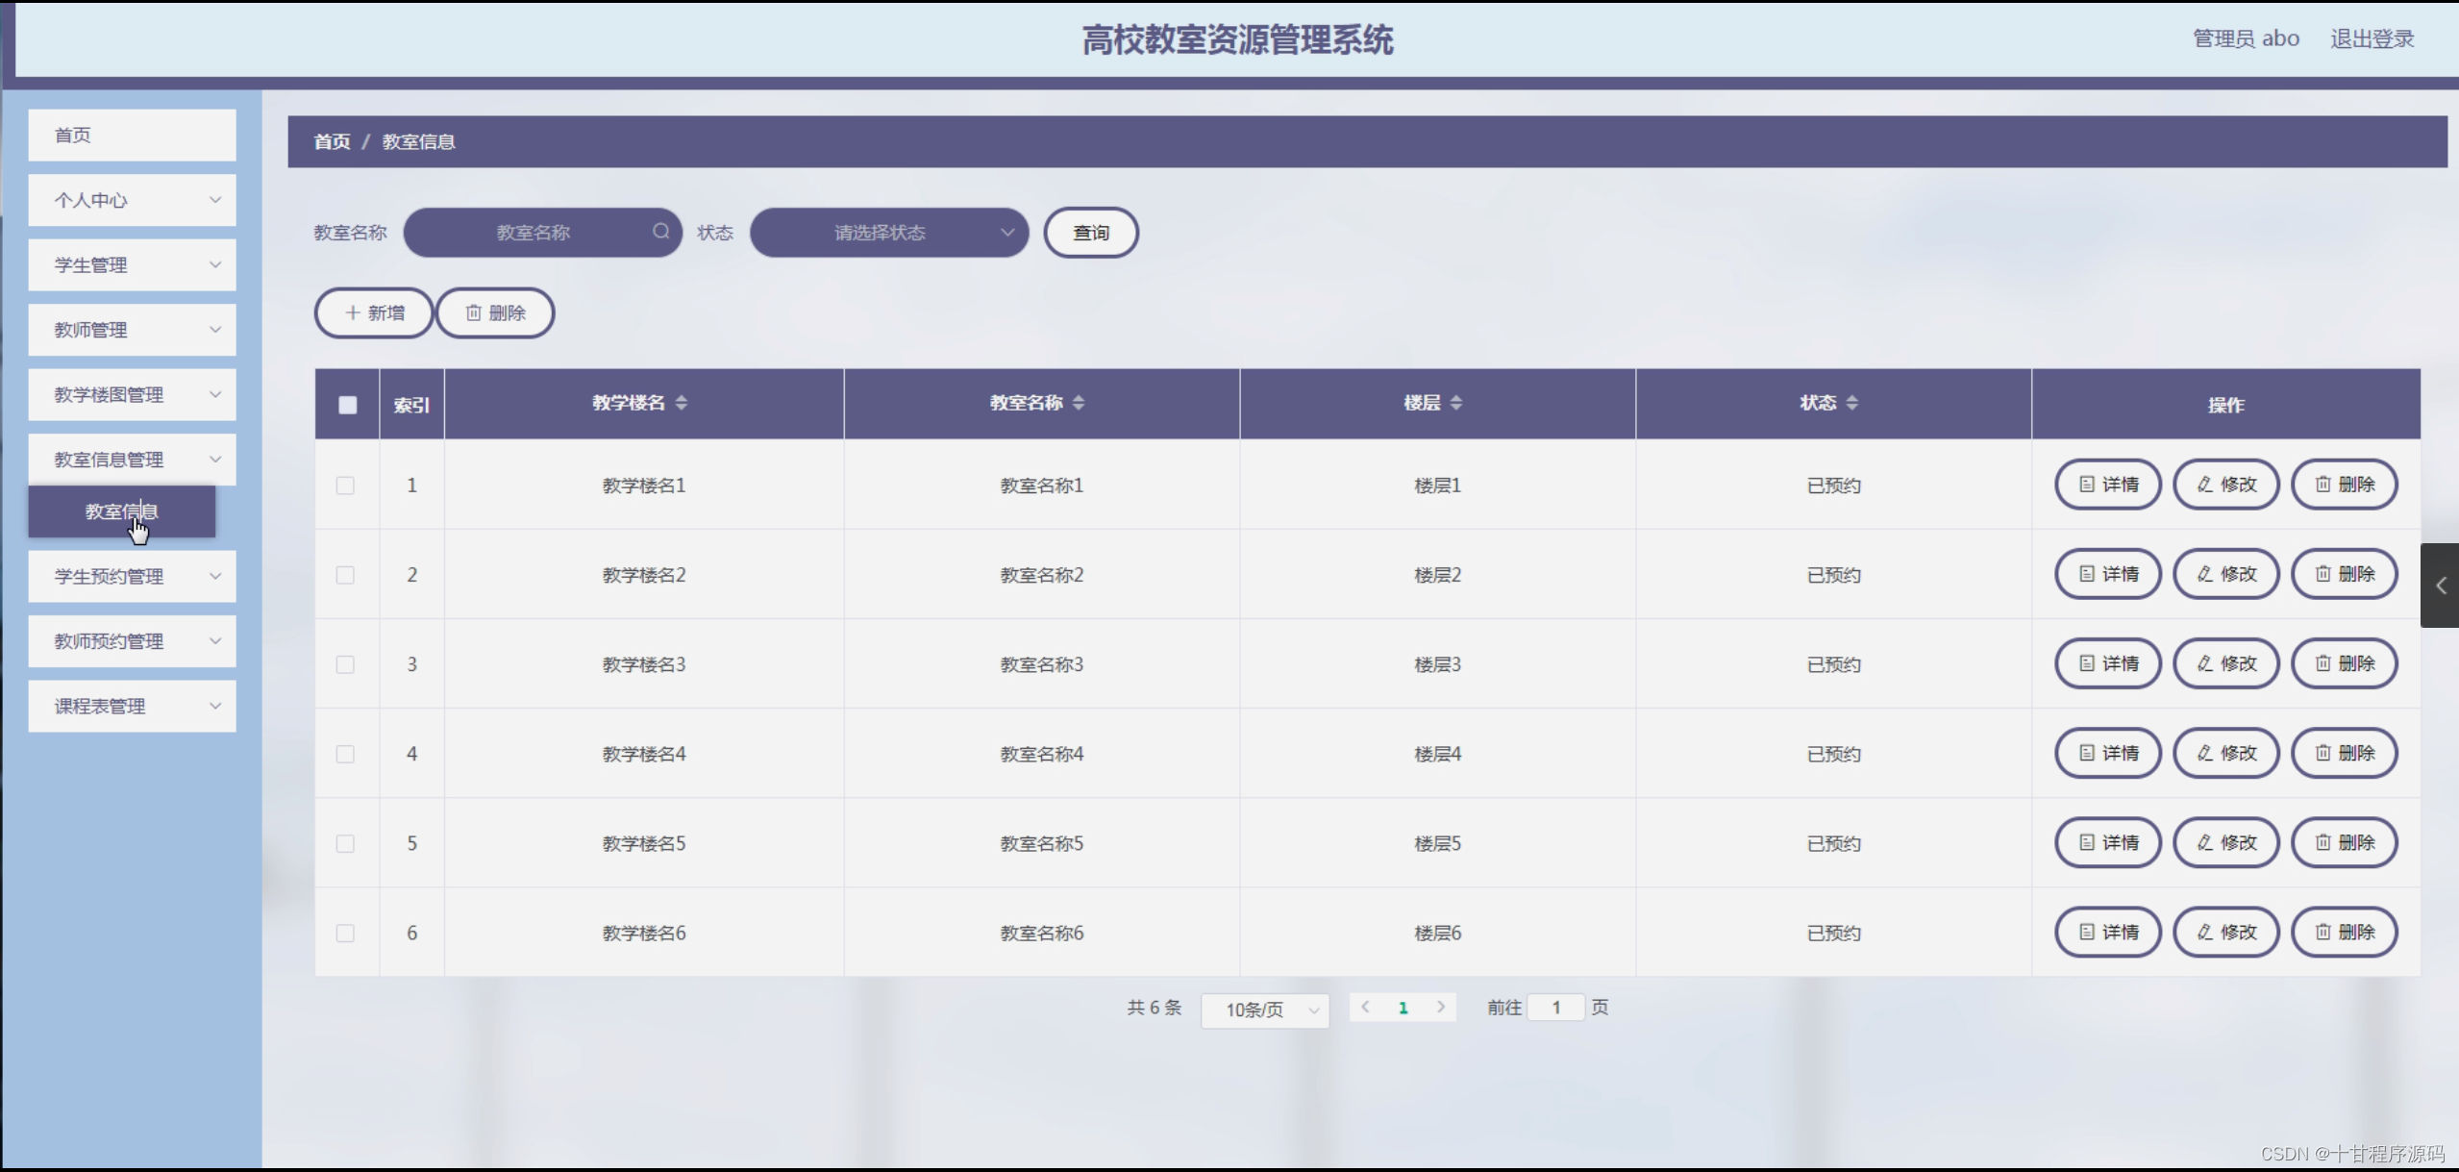This screenshot has height=1172, width=2459.
Task: Open the 请选择状态 dropdown
Action: pos(887,232)
